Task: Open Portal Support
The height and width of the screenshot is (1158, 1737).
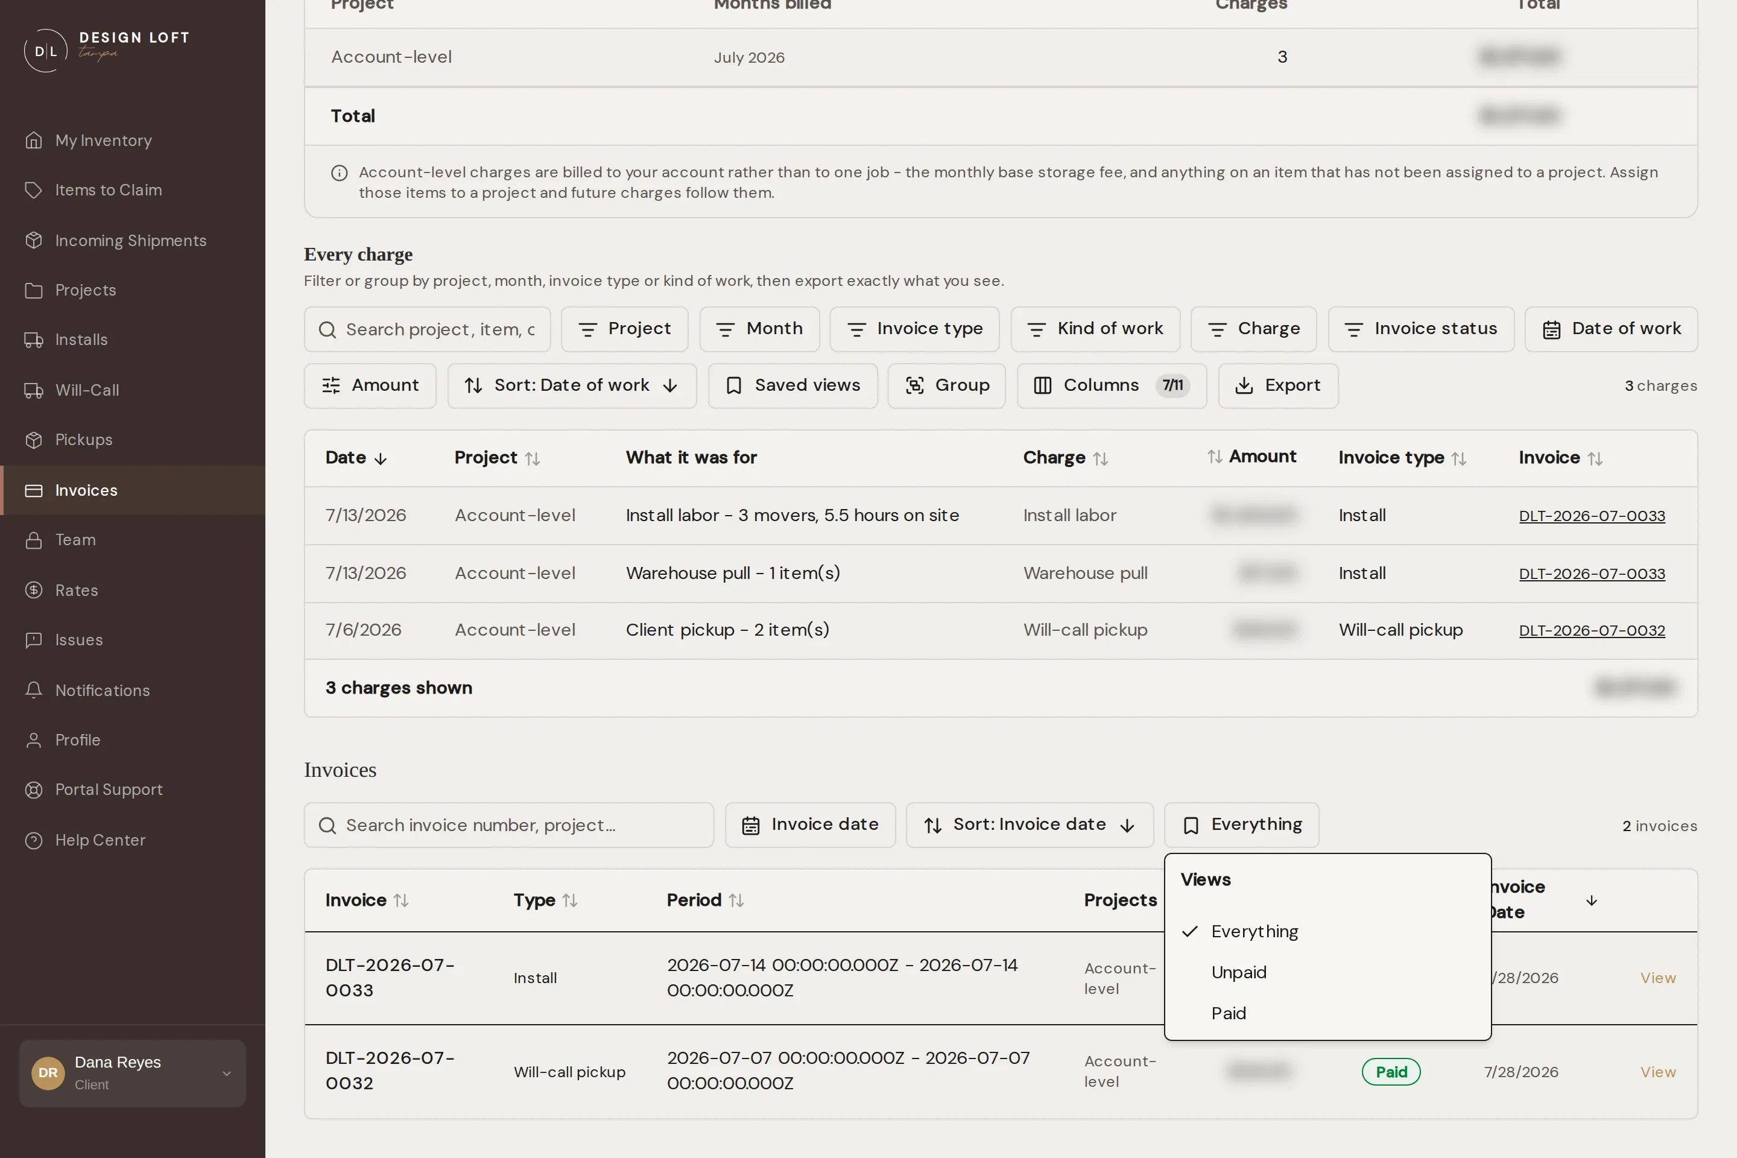Action: click(x=133, y=789)
